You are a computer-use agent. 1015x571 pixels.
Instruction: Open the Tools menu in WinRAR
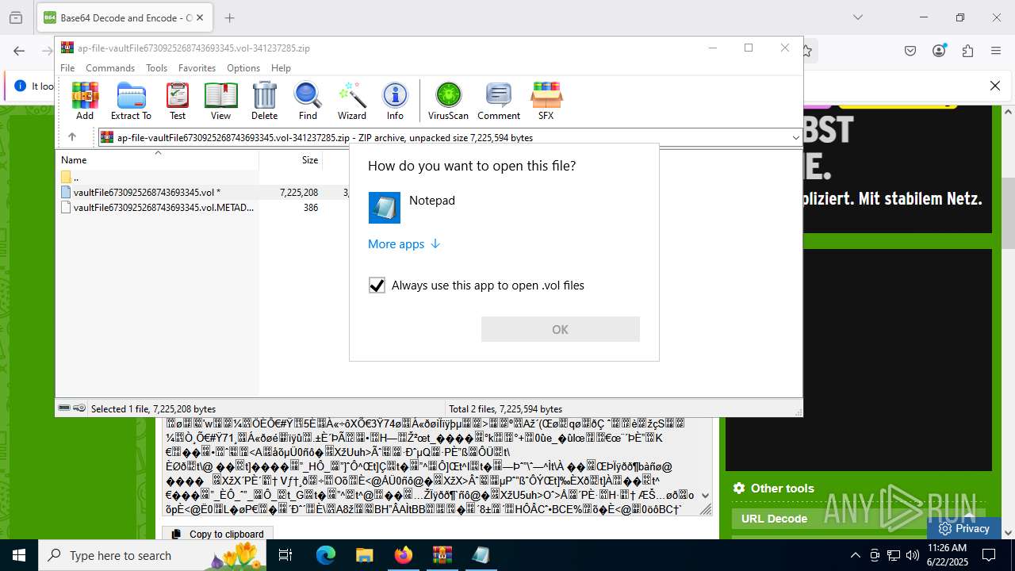click(x=156, y=68)
